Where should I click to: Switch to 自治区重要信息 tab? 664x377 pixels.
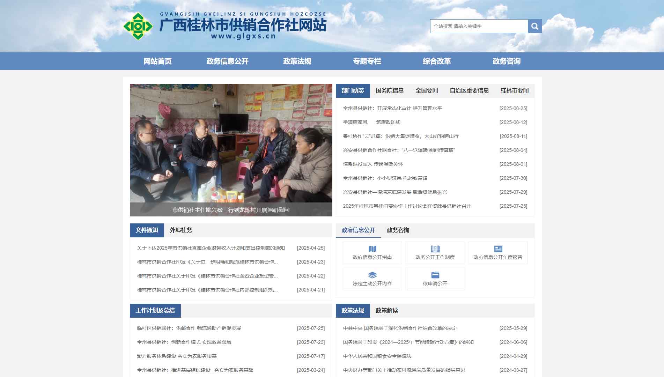pos(469,91)
